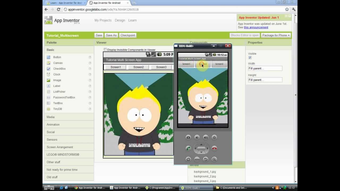
Task: Click the TextBox component icon
Action: tap(48, 103)
